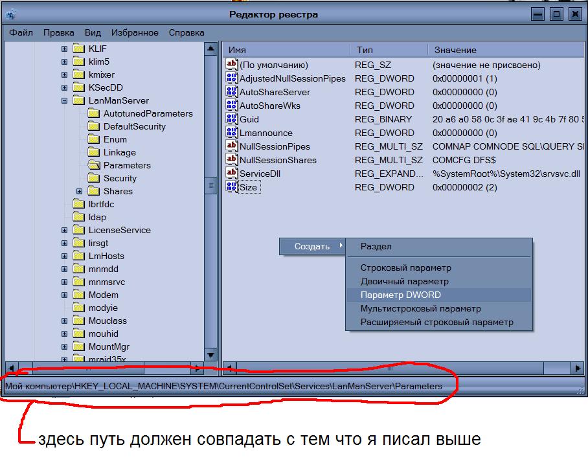The image size is (588, 465).
Task: Collapse the LanManServer tree node
Action: [x=64, y=100]
